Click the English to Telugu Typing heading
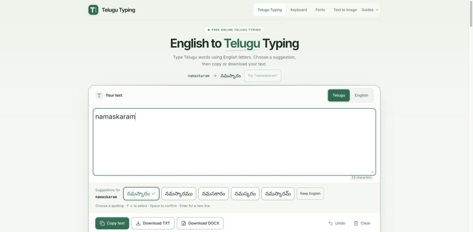The image size is (473, 232). pos(235,43)
